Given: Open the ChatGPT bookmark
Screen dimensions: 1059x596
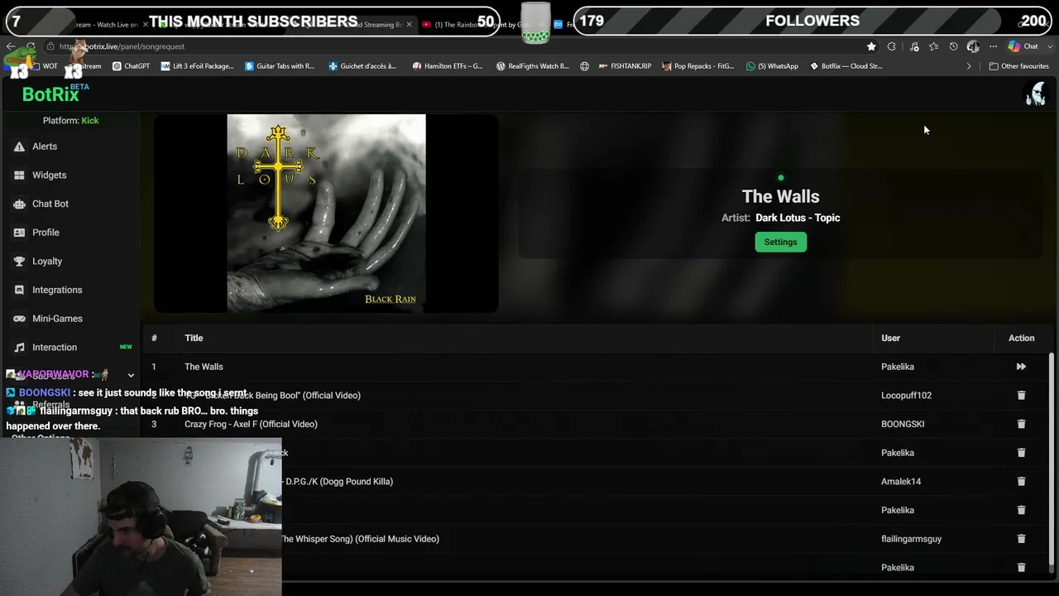Looking at the screenshot, I should 131,66.
